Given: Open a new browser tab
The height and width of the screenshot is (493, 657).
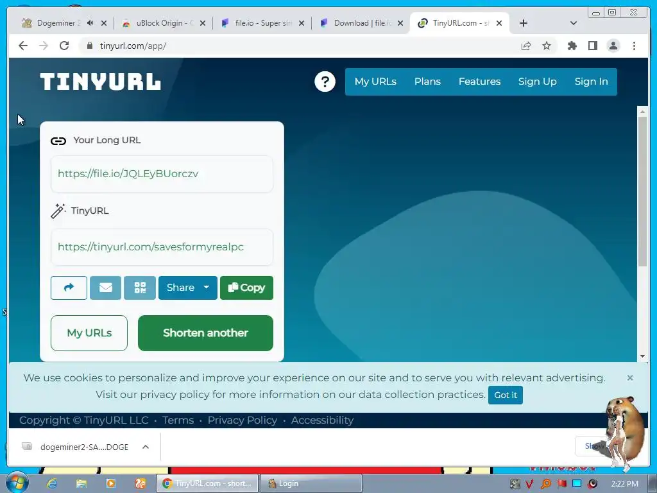Looking at the screenshot, I should tap(524, 23).
